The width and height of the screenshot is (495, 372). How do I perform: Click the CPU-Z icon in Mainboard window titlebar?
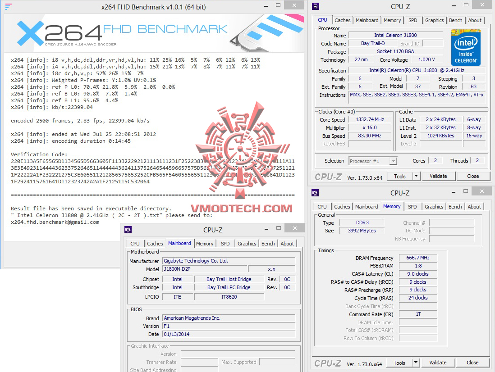128,230
